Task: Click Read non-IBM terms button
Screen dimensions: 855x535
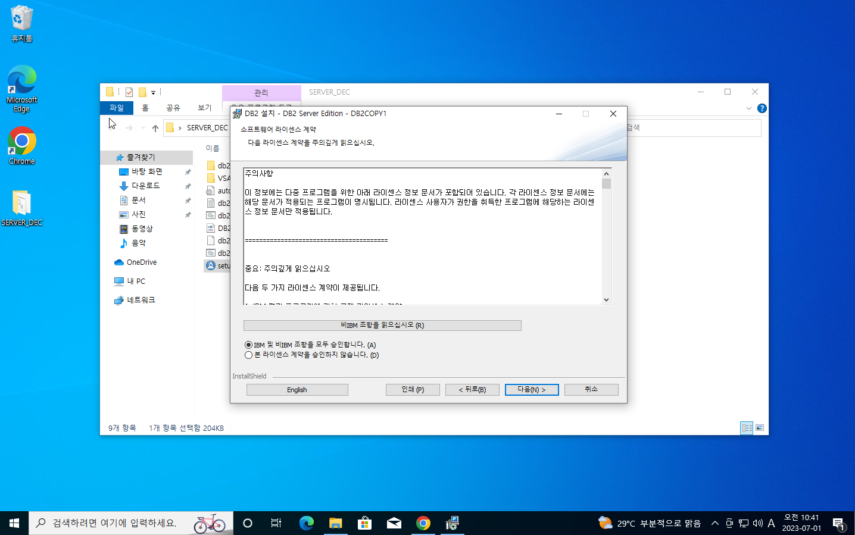Action: coord(382,326)
